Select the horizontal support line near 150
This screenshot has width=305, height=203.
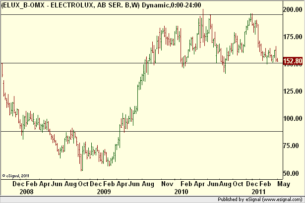(x=142, y=63)
